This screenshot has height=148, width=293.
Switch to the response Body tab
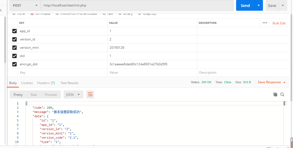[x=13, y=83]
